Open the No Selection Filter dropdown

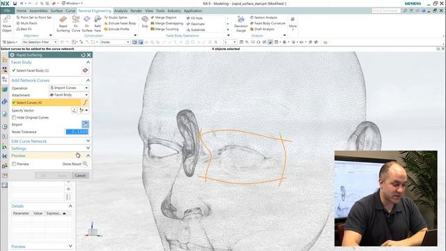coord(40,42)
